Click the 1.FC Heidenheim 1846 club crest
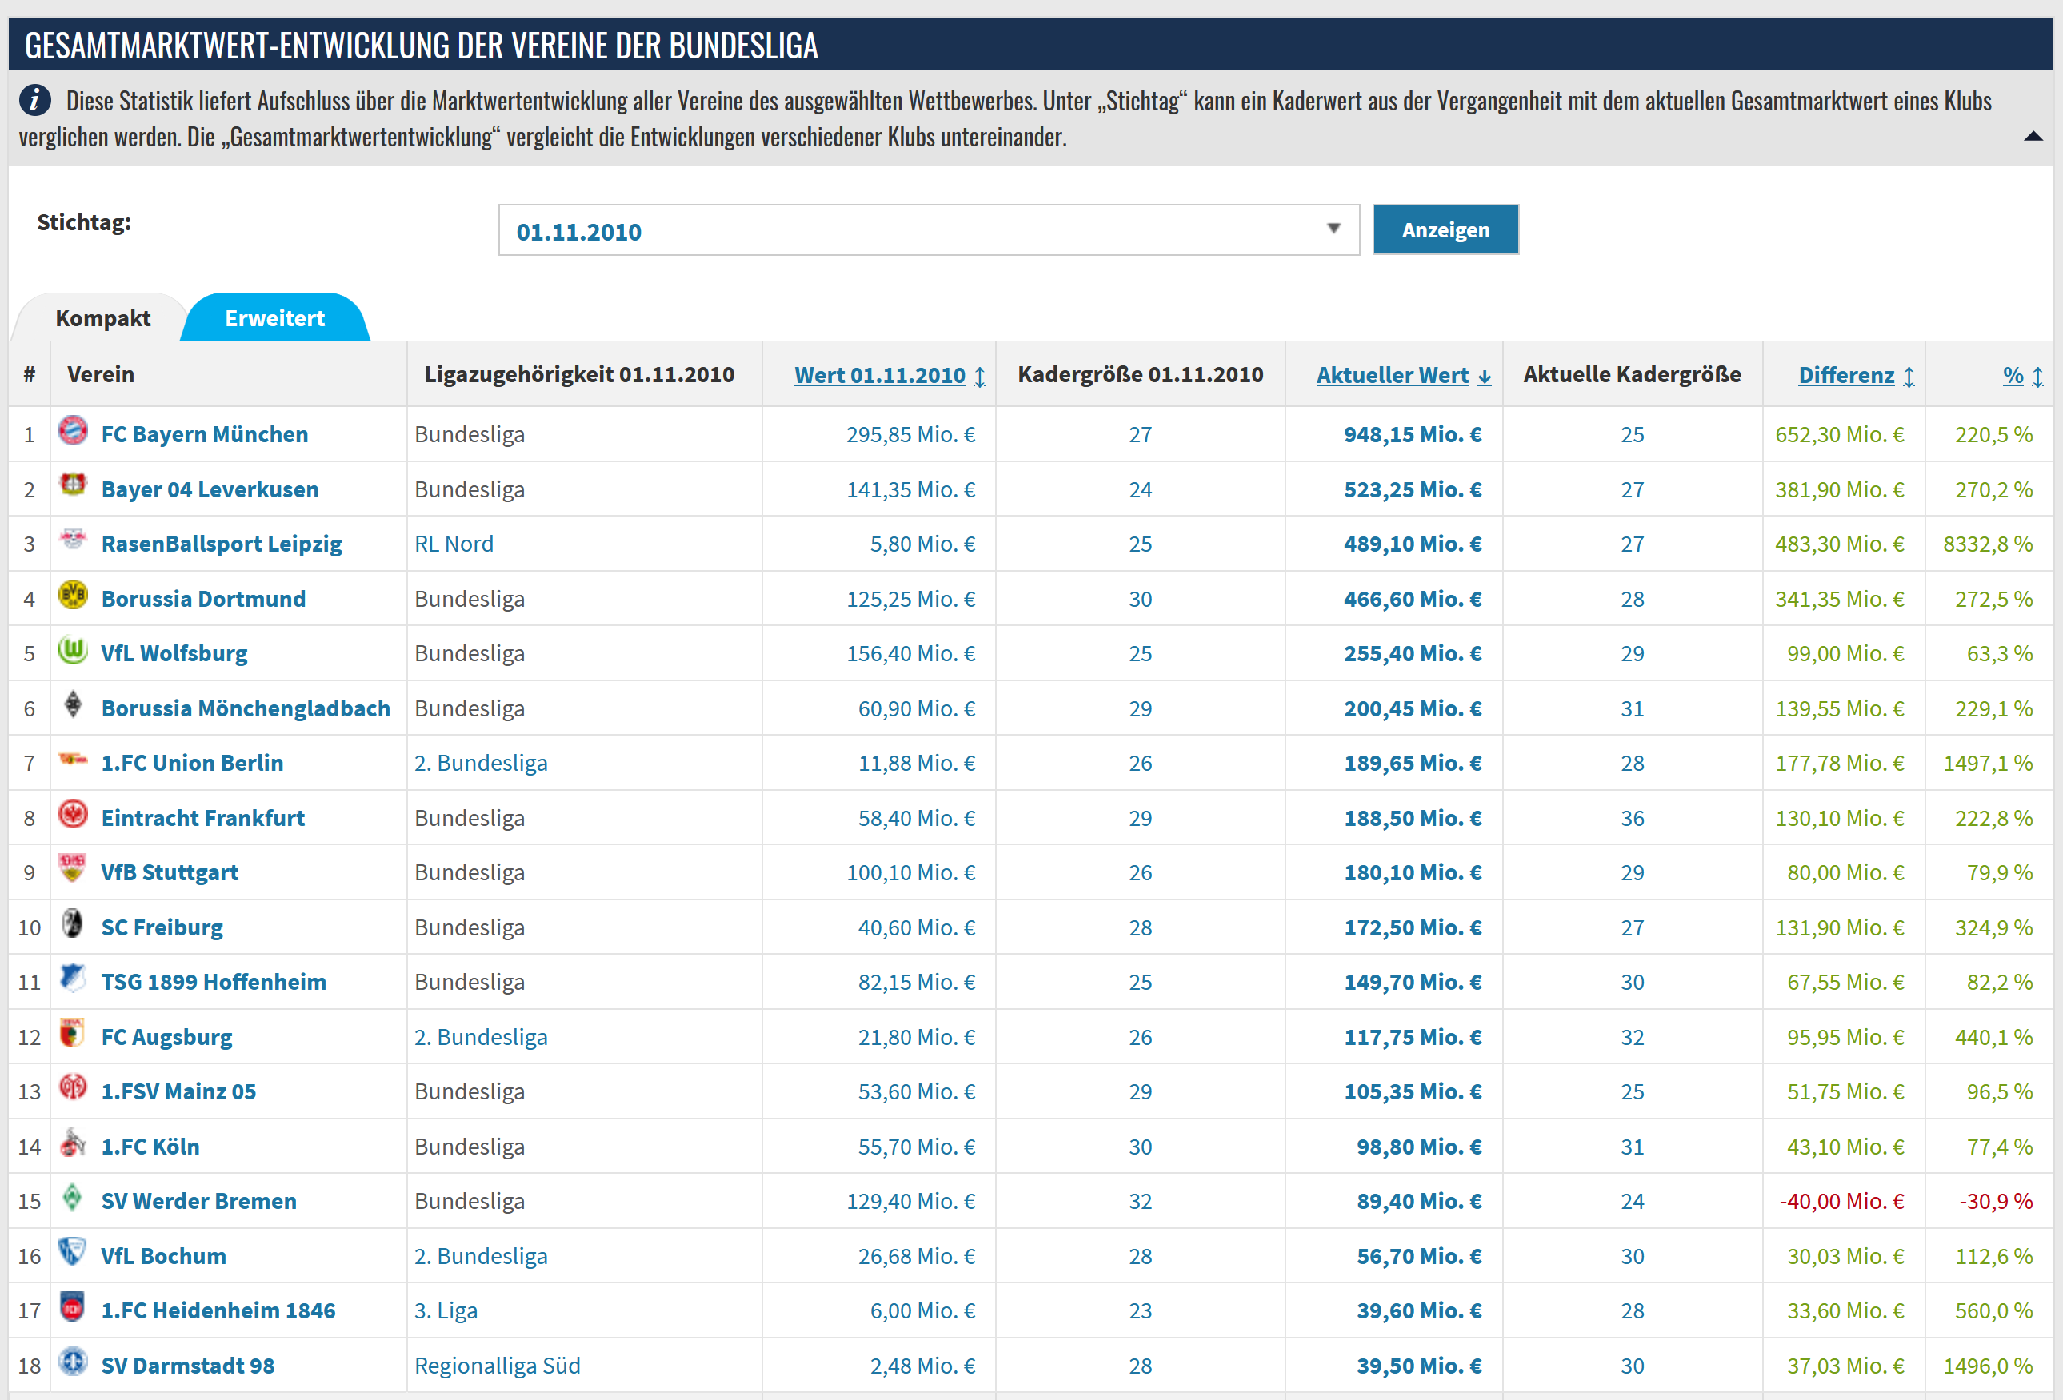Screen dimensions: 2063x1400 (x=73, y=1306)
